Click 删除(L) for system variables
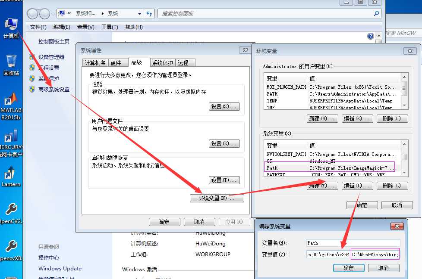The image size is (422, 279). pos(392,186)
